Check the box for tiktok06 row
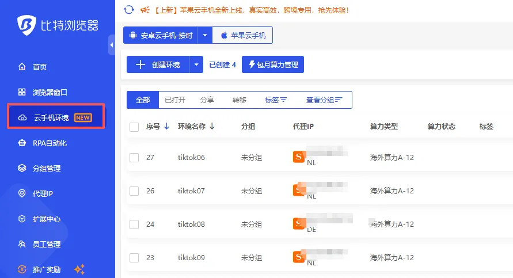This screenshot has width=513, height=278. click(x=134, y=158)
